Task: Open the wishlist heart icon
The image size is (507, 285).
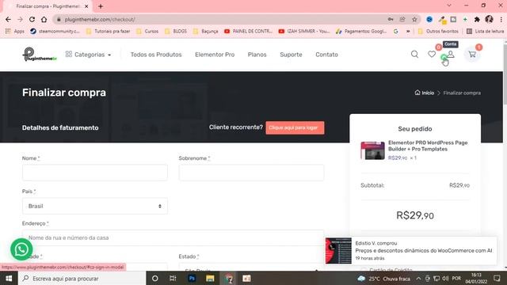Action: point(432,55)
